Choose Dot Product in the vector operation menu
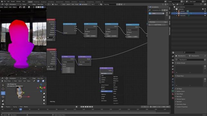 (x=107, y=91)
